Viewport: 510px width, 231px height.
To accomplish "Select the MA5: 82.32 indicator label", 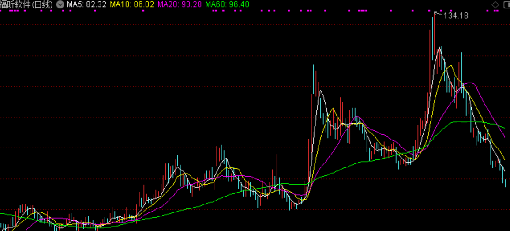I will coord(87,4).
